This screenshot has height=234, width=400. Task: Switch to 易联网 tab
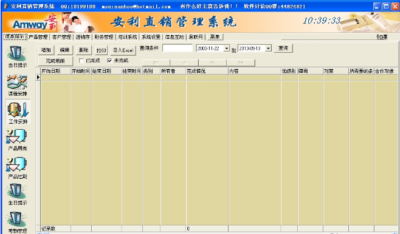(x=196, y=37)
